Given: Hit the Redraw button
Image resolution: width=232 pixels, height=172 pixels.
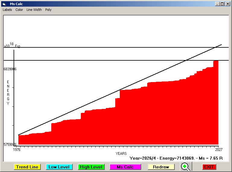Looking at the screenshot, I should coord(161,167).
